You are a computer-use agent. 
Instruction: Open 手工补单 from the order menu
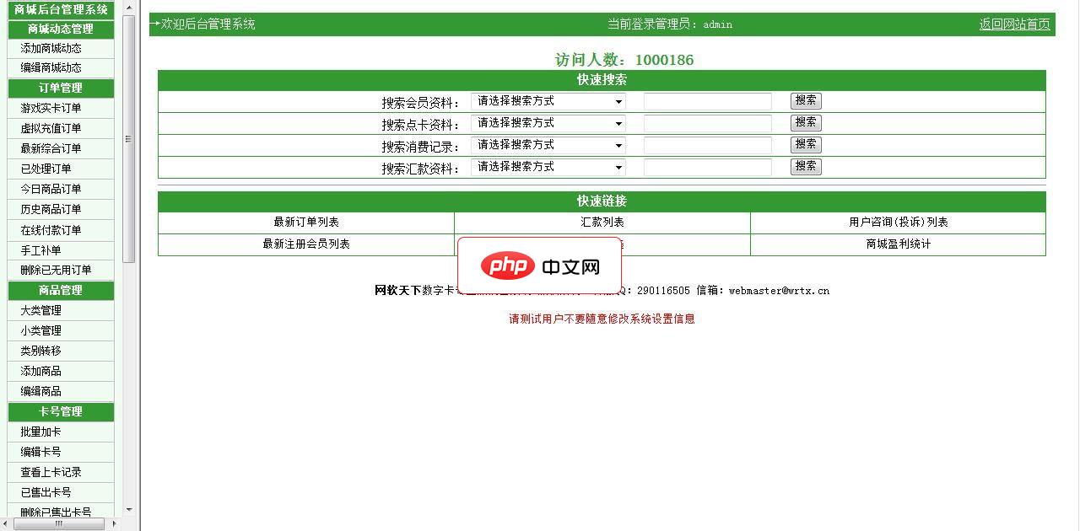click(59, 250)
